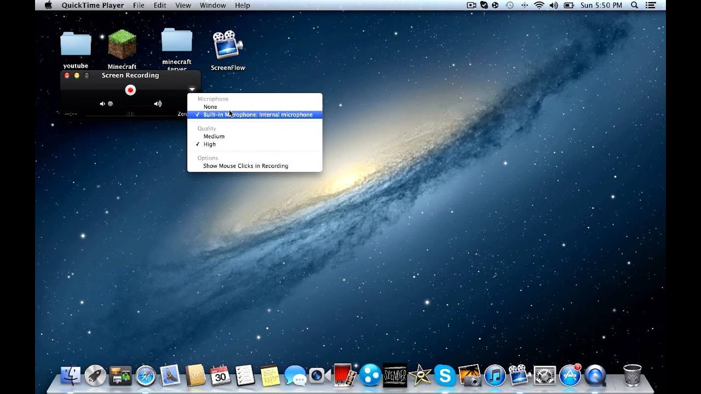Enable Show Mouse Clicks in Recording
Screen dimensions: 701x394
click(x=255, y=166)
